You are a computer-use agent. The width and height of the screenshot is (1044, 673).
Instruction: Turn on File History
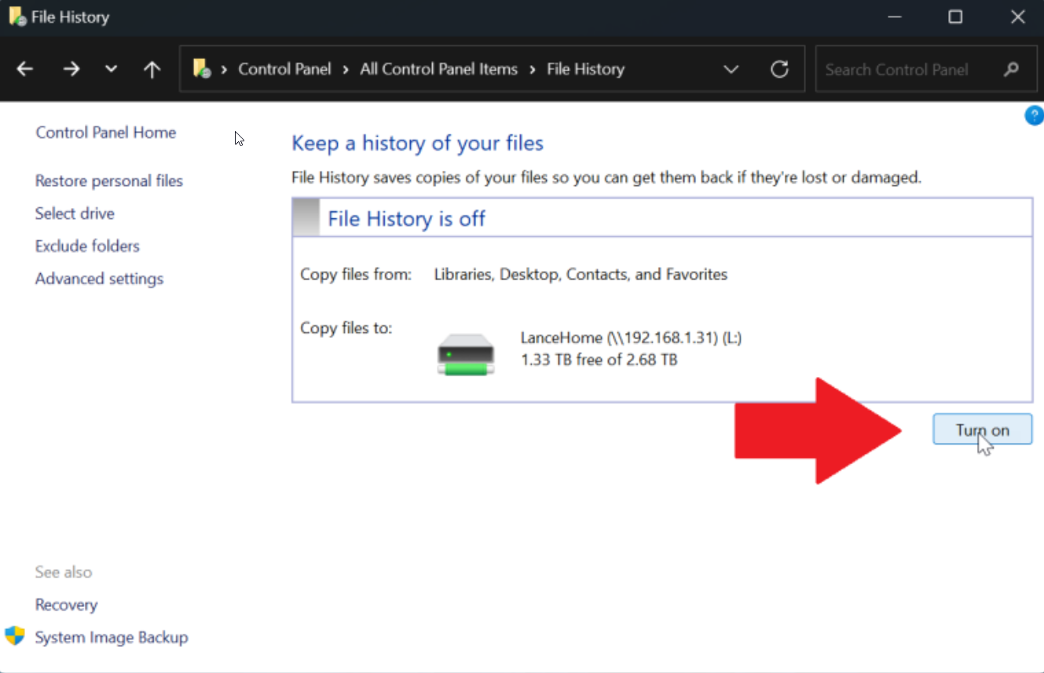982,430
